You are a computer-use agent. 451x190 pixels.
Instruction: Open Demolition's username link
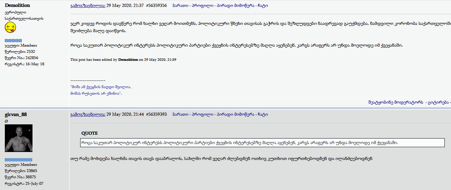click(x=17, y=5)
